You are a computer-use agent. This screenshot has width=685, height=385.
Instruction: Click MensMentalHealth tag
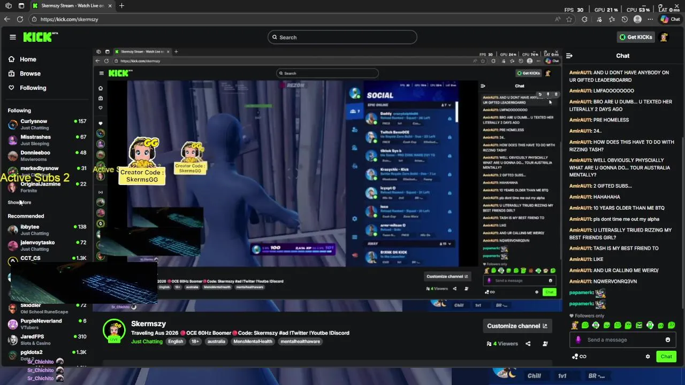point(253,342)
